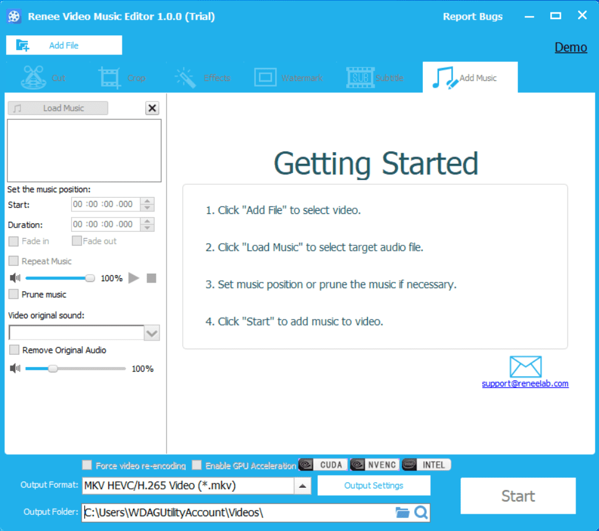Decrease Start time with down arrow
The image size is (599, 531).
[147, 208]
